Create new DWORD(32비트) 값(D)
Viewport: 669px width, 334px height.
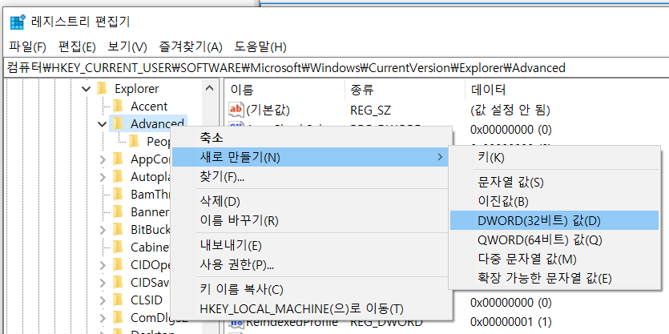pyautogui.click(x=554, y=220)
